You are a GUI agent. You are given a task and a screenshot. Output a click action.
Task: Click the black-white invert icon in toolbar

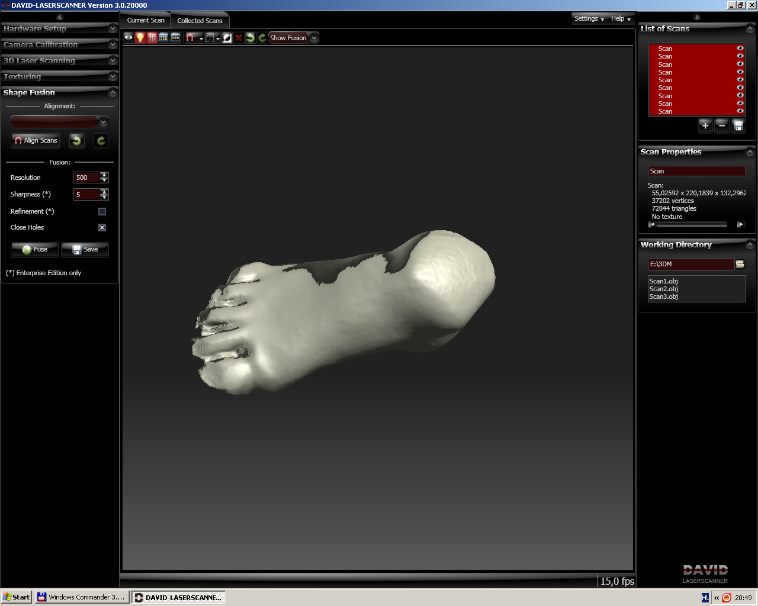click(x=227, y=38)
